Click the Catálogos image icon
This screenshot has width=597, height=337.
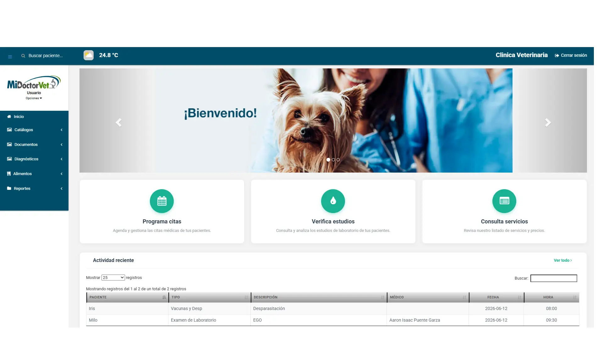(9, 130)
